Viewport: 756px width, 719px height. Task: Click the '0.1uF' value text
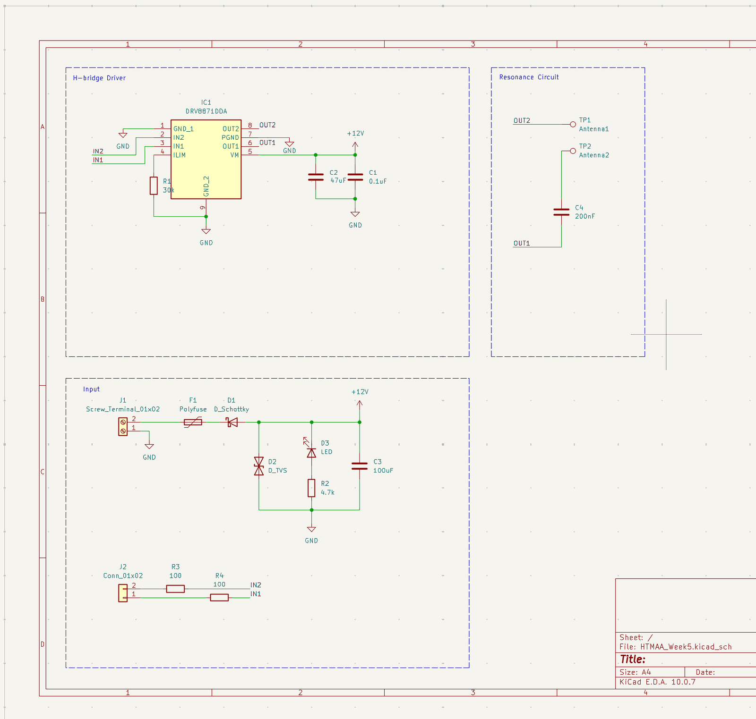coord(378,181)
